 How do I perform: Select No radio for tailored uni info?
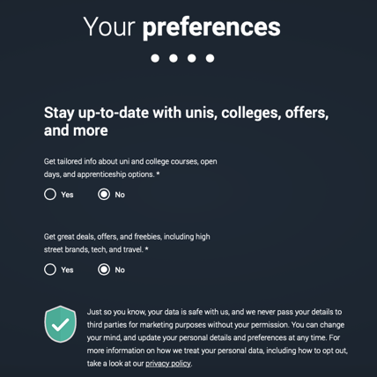[104, 195]
